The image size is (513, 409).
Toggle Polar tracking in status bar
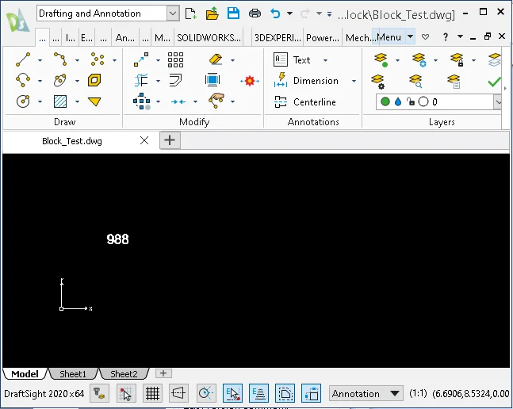click(x=205, y=393)
